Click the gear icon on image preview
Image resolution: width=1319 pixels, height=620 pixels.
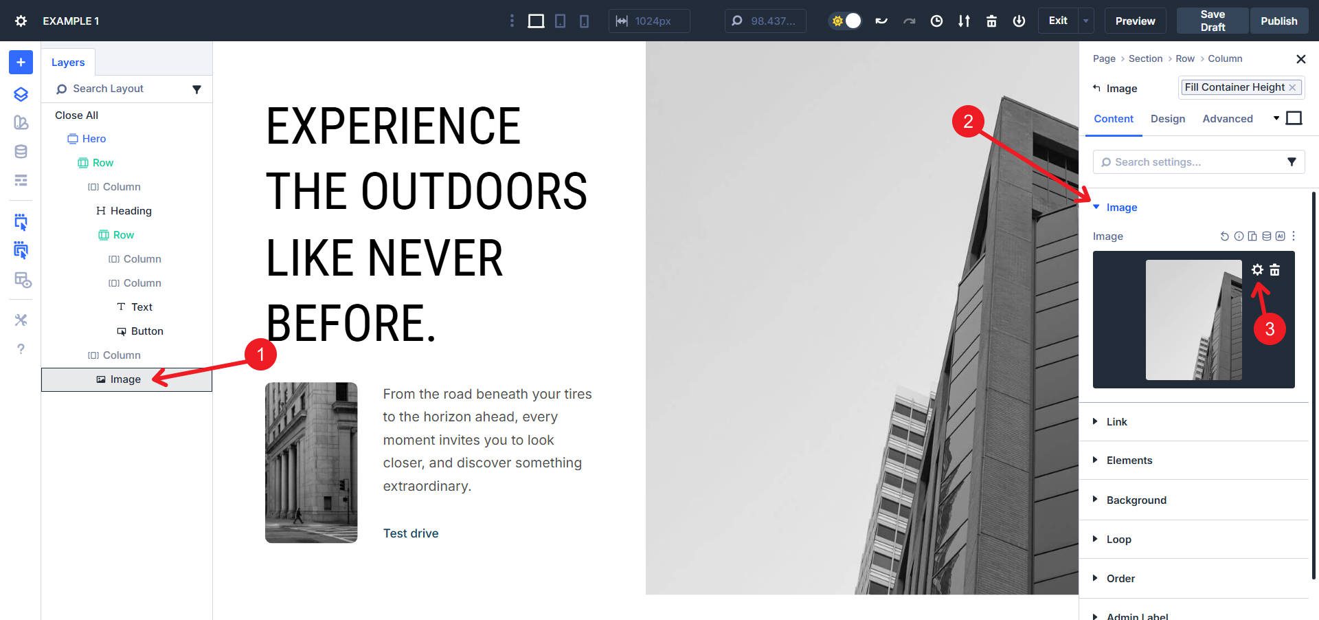point(1257,269)
